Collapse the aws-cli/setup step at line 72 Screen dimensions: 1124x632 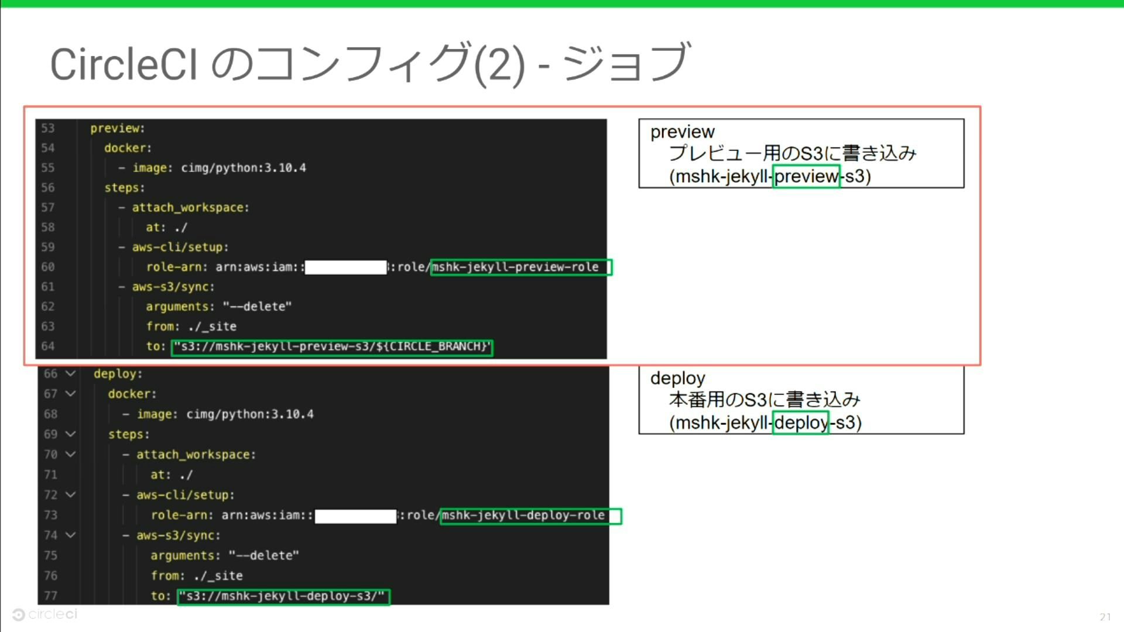pyautogui.click(x=70, y=494)
